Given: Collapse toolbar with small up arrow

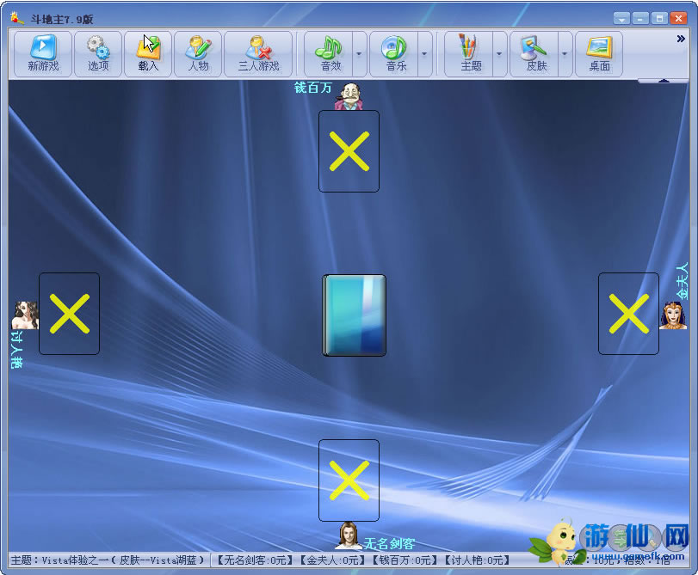Looking at the screenshot, I should point(664,81).
